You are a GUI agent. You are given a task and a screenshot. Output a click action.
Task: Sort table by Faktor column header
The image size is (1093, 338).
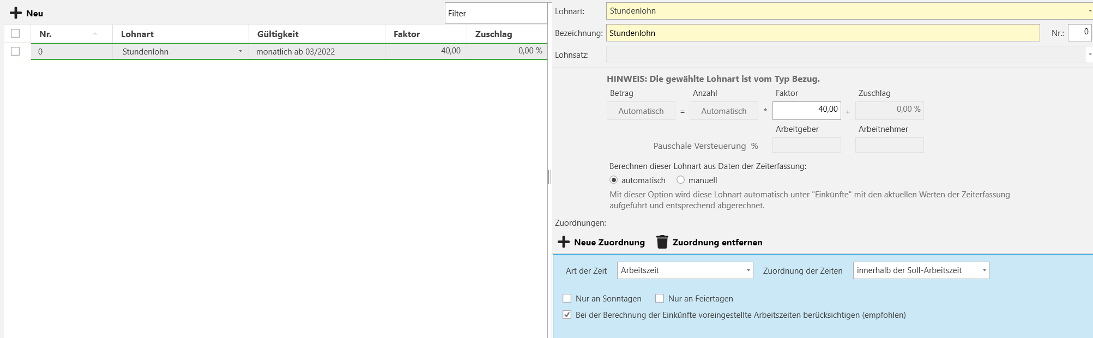pos(407,34)
